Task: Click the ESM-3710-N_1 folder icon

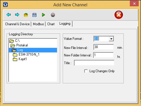Action: click(15, 55)
